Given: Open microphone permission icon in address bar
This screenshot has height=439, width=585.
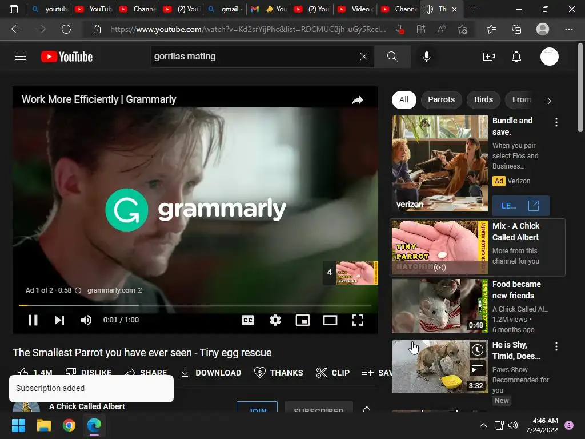Looking at the screenshot, I should (x=400, y=29).
